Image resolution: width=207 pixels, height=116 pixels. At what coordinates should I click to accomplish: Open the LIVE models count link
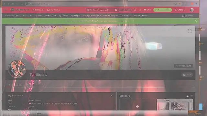pyautogui.click(x=38, y=10)
